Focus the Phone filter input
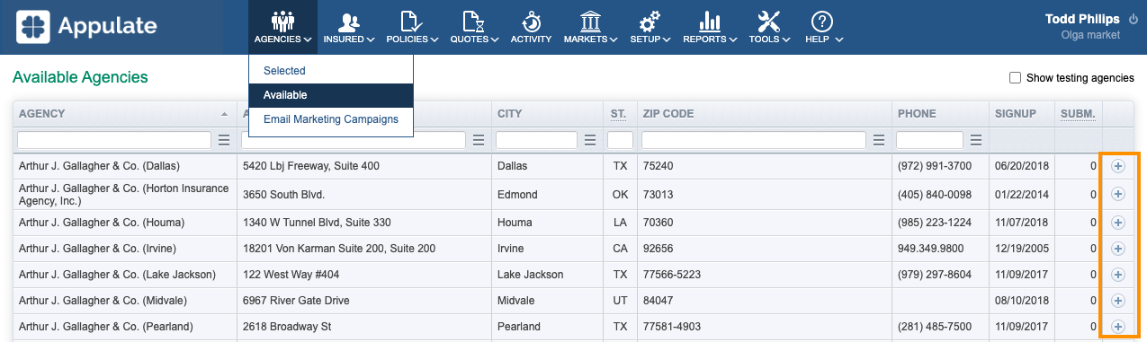1147x342 pixels. [x=929, y=140]
